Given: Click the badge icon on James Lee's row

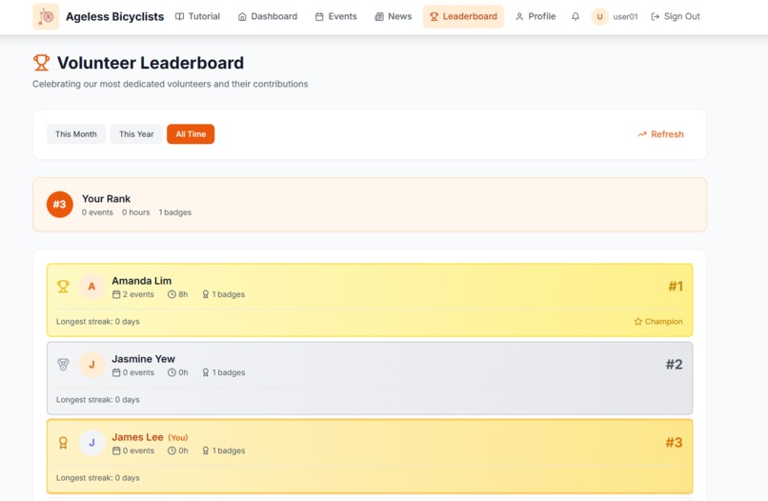Looking at the screenshot, I should pyautogui.click(x=206, y=451).
